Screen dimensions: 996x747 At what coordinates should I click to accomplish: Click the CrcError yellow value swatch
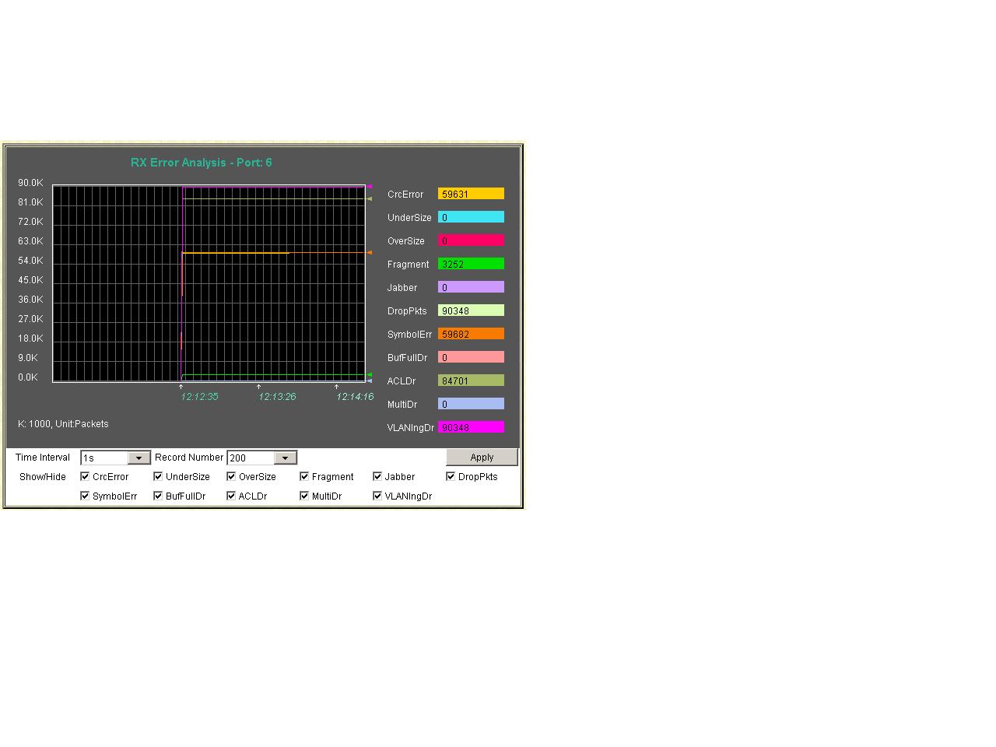(x=471, y=194)
